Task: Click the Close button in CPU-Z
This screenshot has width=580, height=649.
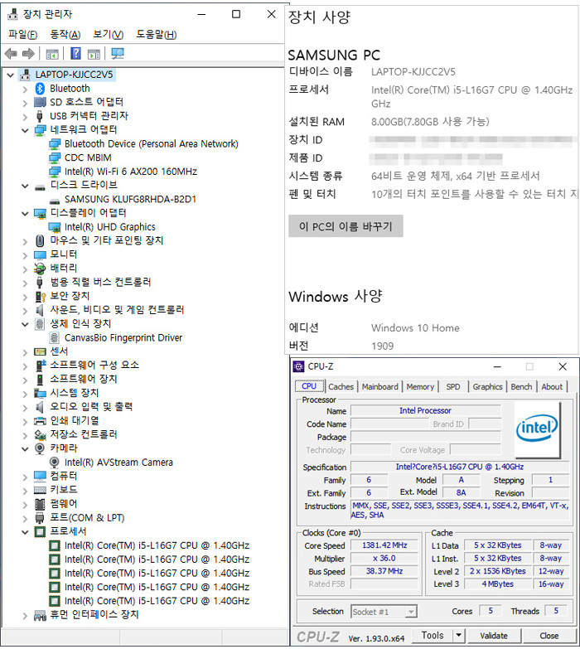Action: [x=549, y=636]
